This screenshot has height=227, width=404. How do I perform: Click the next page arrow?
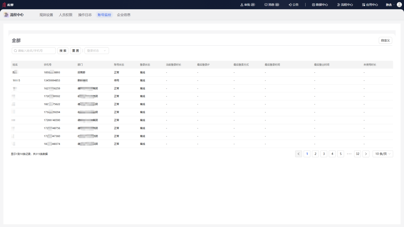coord(366,154)
